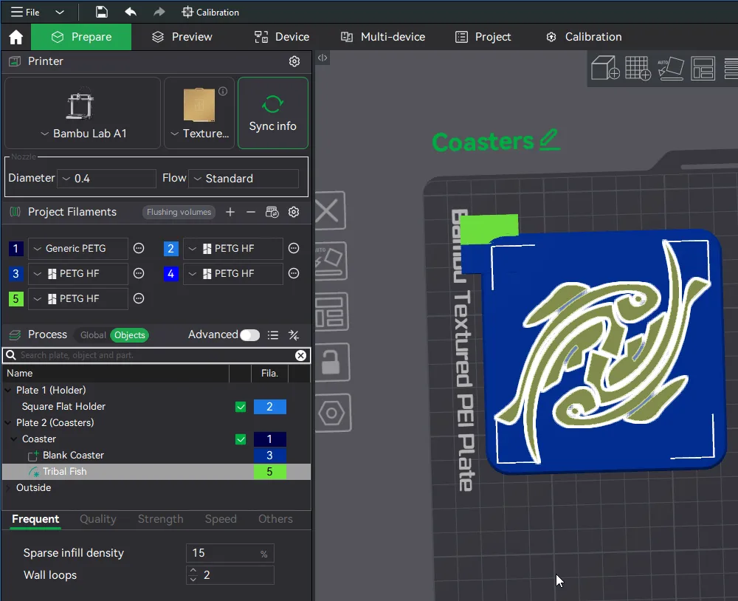Open the Quality settings tab

point(98,519)
